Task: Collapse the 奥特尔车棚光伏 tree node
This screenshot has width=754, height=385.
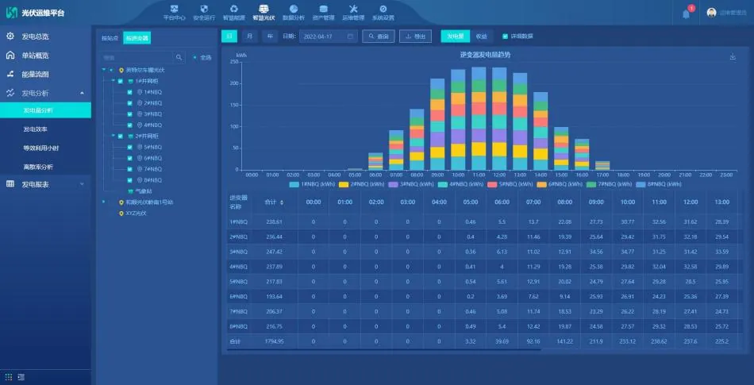Action: coord(104,70)
